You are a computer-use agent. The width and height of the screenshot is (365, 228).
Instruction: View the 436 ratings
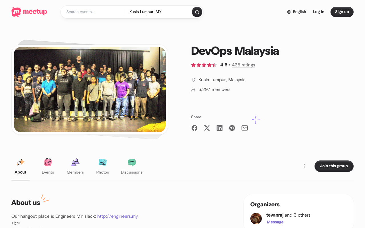pos(243,65)
